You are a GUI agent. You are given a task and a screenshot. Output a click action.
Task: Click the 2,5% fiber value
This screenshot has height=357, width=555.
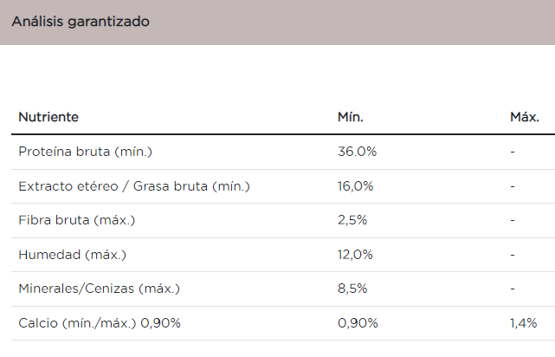point(352,220)
